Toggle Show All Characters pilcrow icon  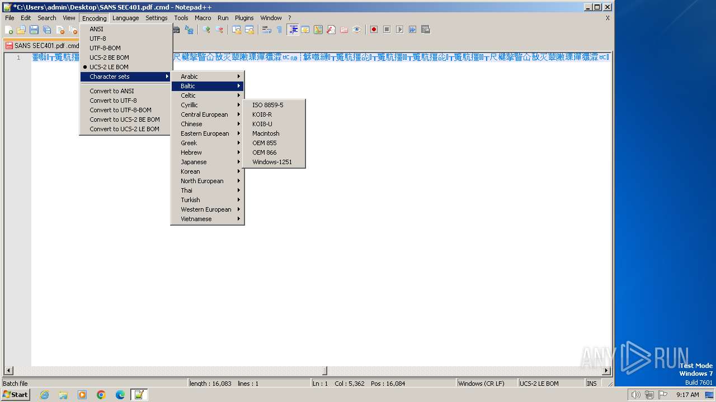(279, 30)
